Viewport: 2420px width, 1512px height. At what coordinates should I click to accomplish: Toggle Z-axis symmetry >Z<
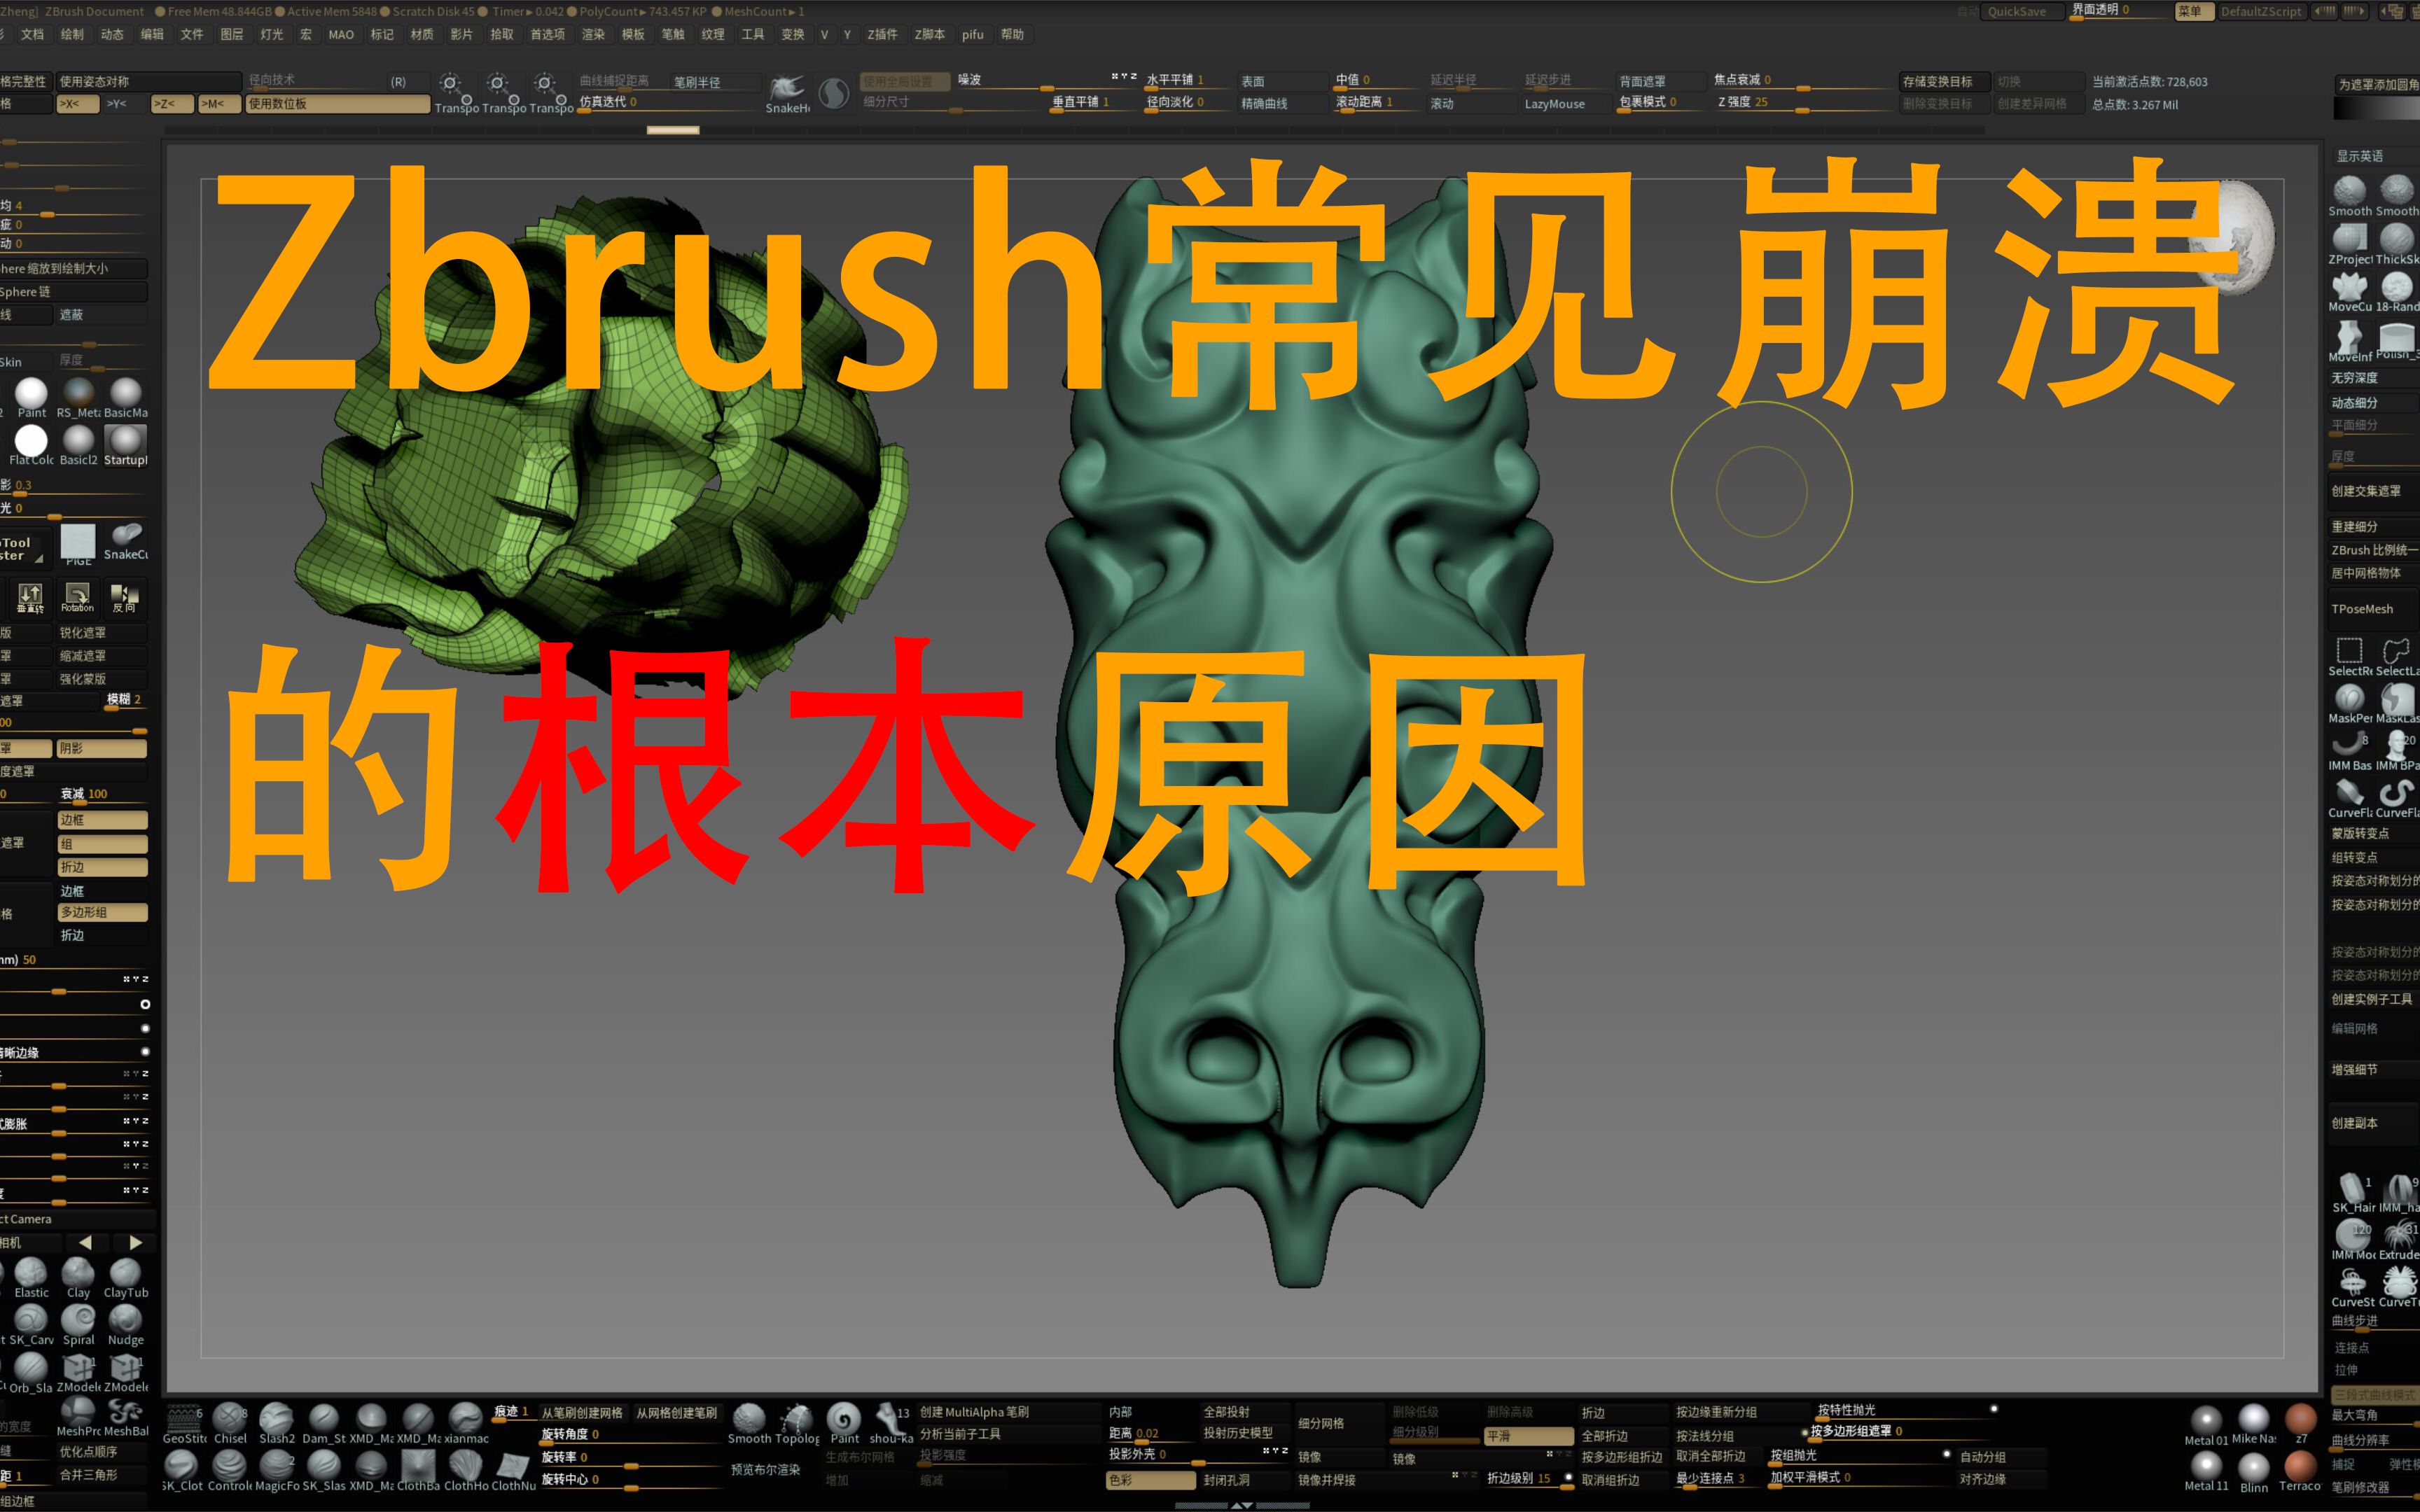(x=173, y=104)
